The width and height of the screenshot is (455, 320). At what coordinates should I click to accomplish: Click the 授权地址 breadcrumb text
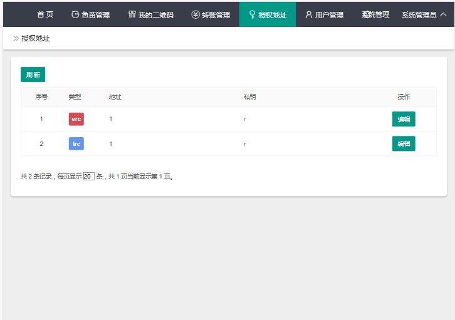[35, 38]
